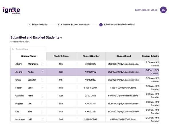Select the first name Jennifer
169x125 pixels.
(x=32, y=80)
